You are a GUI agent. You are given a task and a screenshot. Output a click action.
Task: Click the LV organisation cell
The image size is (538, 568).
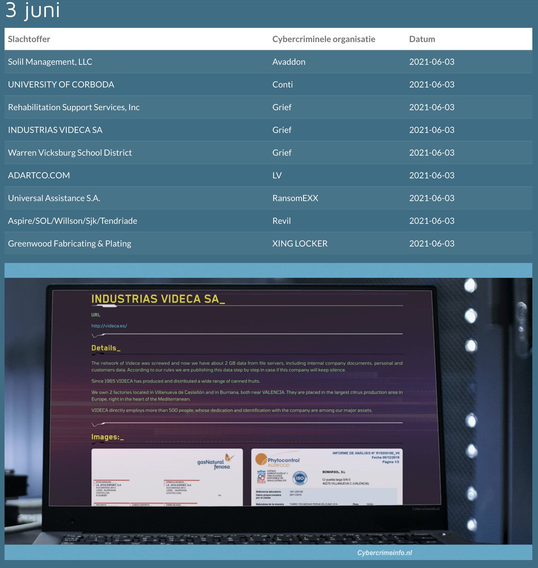pos(277,176)
